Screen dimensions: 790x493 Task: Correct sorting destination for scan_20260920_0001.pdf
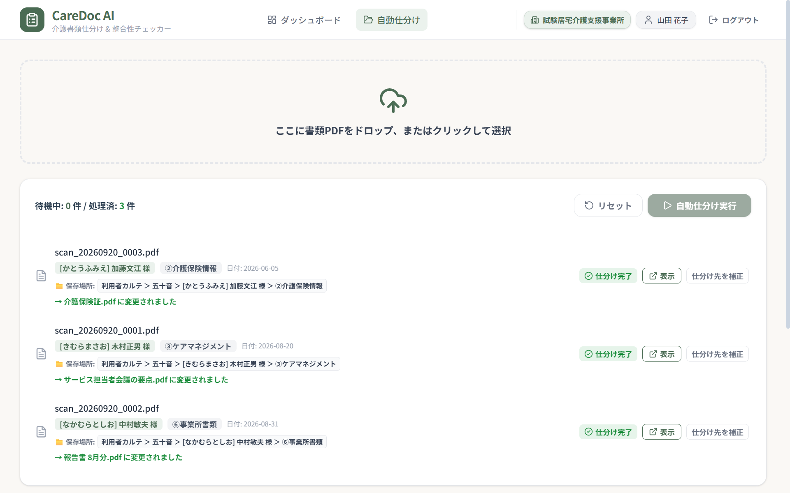point(717,354)
